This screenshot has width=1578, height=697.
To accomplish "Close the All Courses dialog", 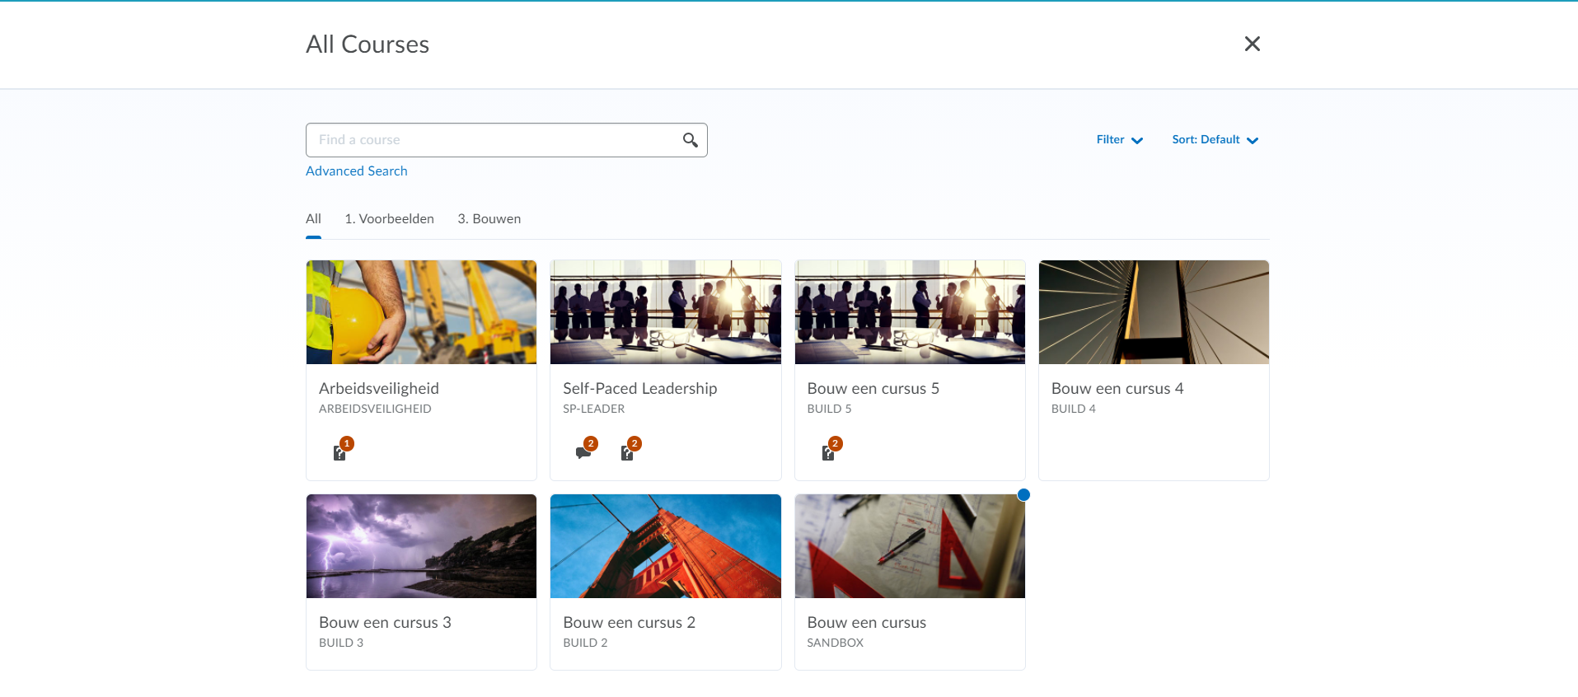I will (1253, 44).
